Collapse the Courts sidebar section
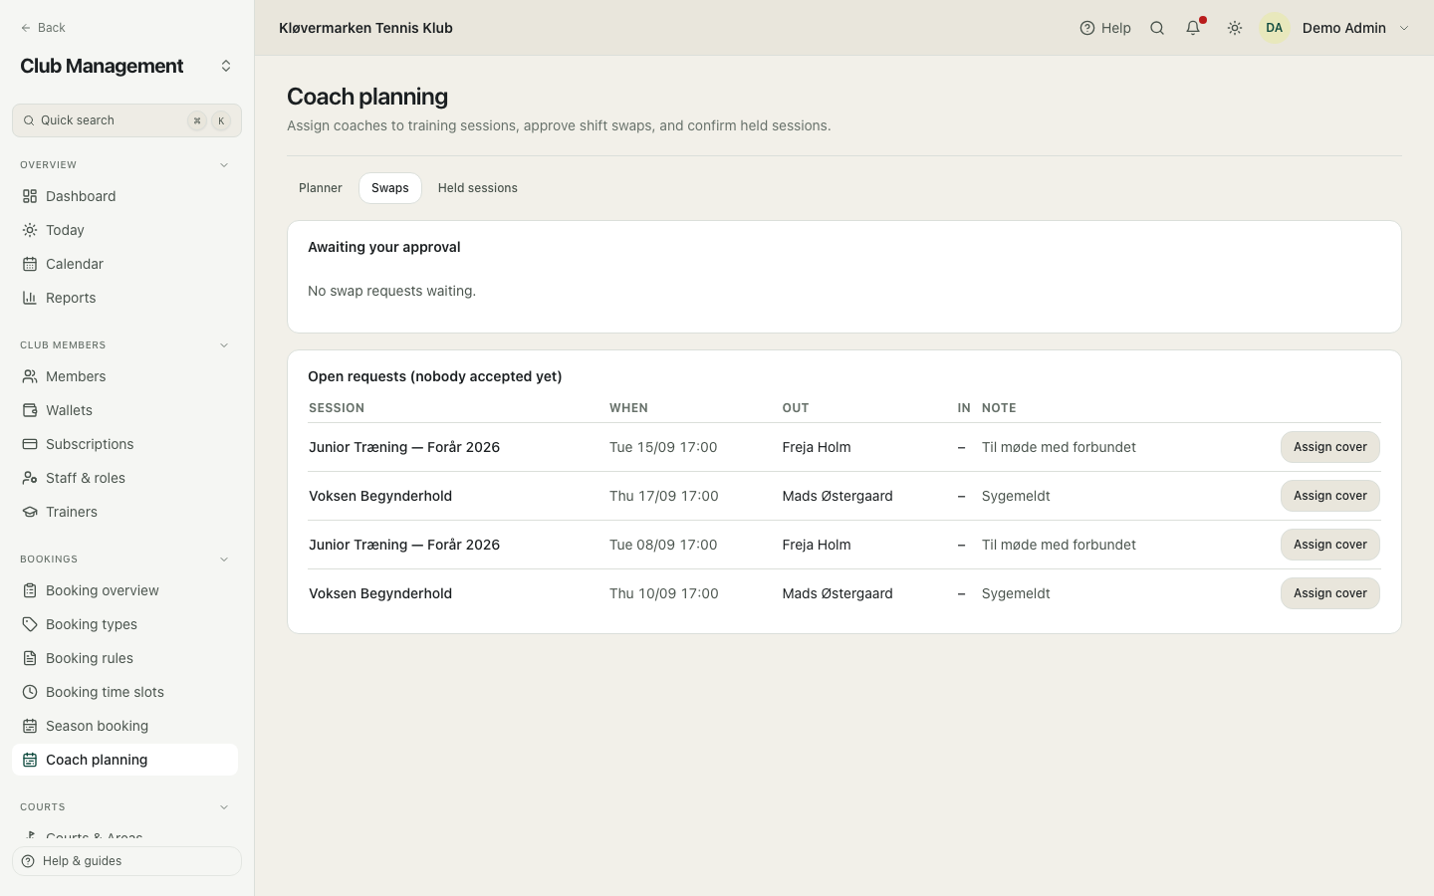The width and height of the screenshot is (1434, 896). 224,807
